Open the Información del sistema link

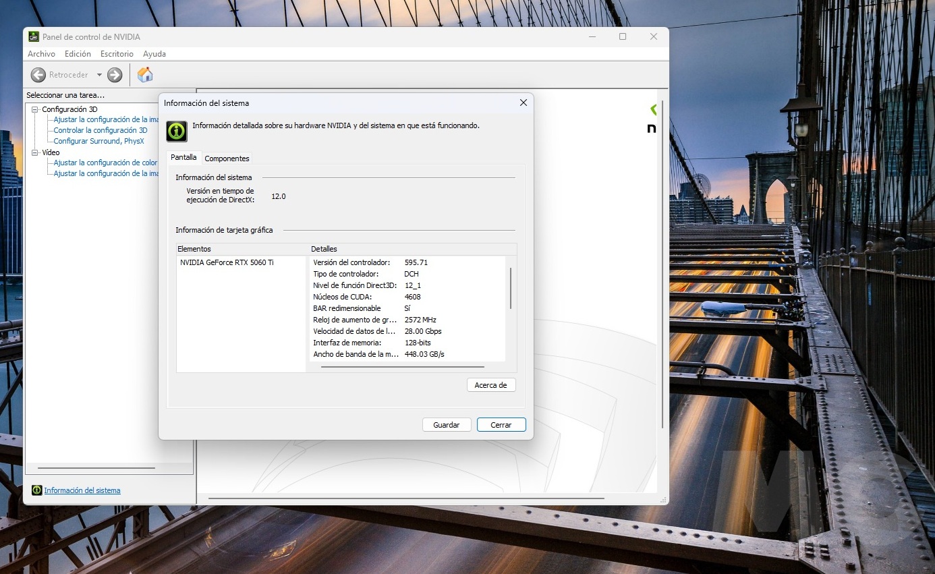[x=82, y=490]
